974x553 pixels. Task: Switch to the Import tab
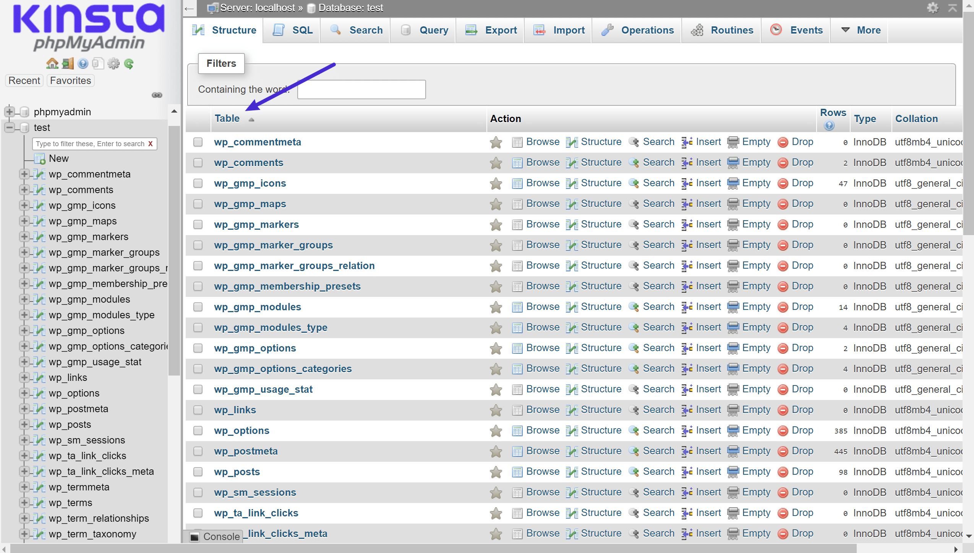tap(567, 30)
